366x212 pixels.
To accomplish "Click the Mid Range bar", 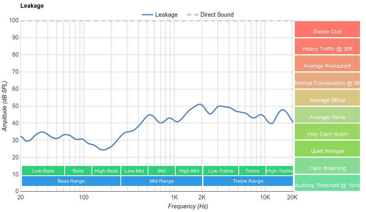I will coord(161,181).
